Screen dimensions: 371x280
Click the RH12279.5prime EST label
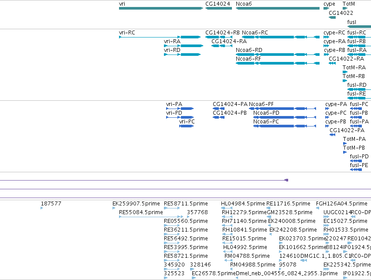pos(245,212)
